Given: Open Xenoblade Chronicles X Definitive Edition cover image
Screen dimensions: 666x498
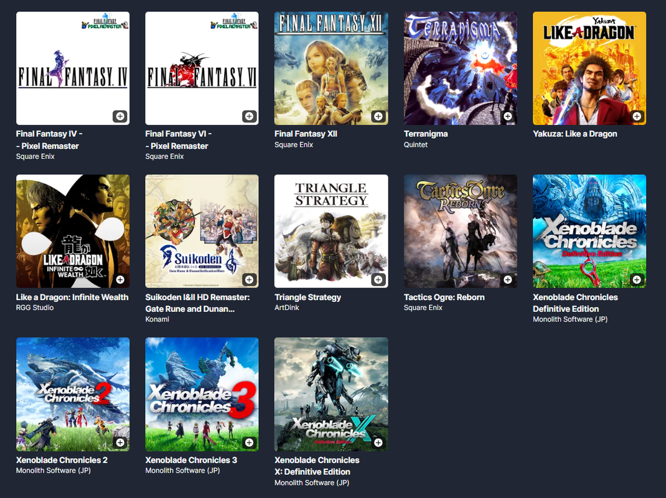Looking at the screenshot, I should tap(331, 394).
